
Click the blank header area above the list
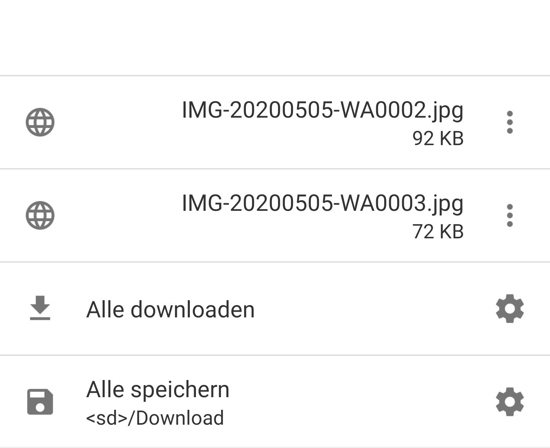click(x=275, y=37)
